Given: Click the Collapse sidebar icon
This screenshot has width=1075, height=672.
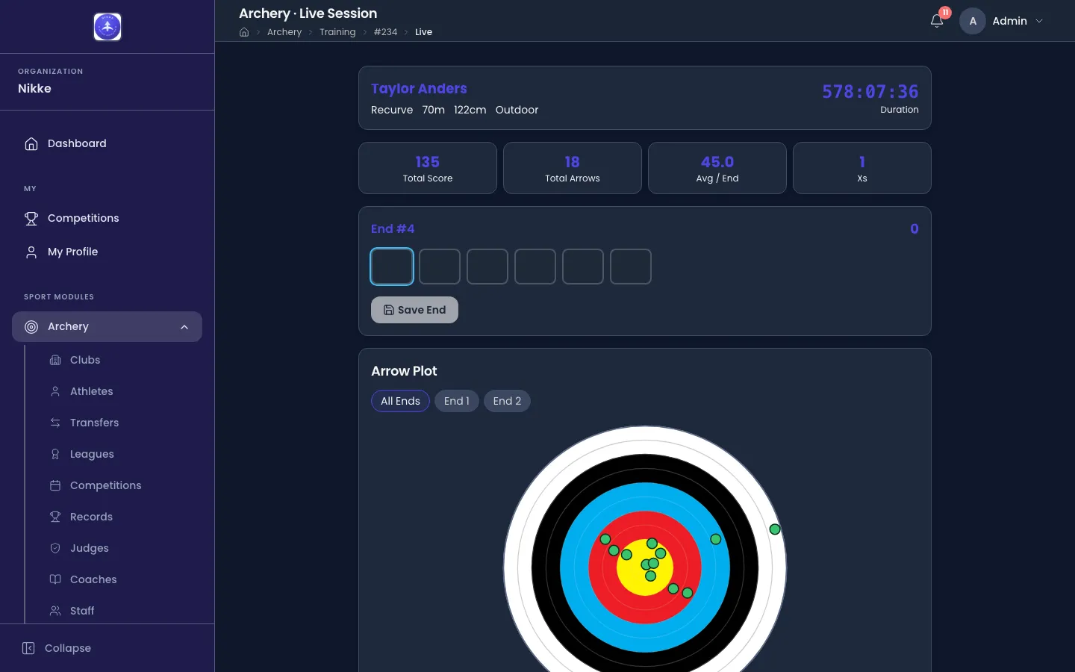Looking at the screenshot, I should [x=28, y=648].
